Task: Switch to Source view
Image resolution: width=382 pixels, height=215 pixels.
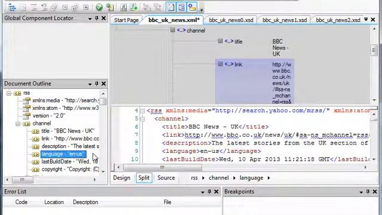Action: coord(166,178)
